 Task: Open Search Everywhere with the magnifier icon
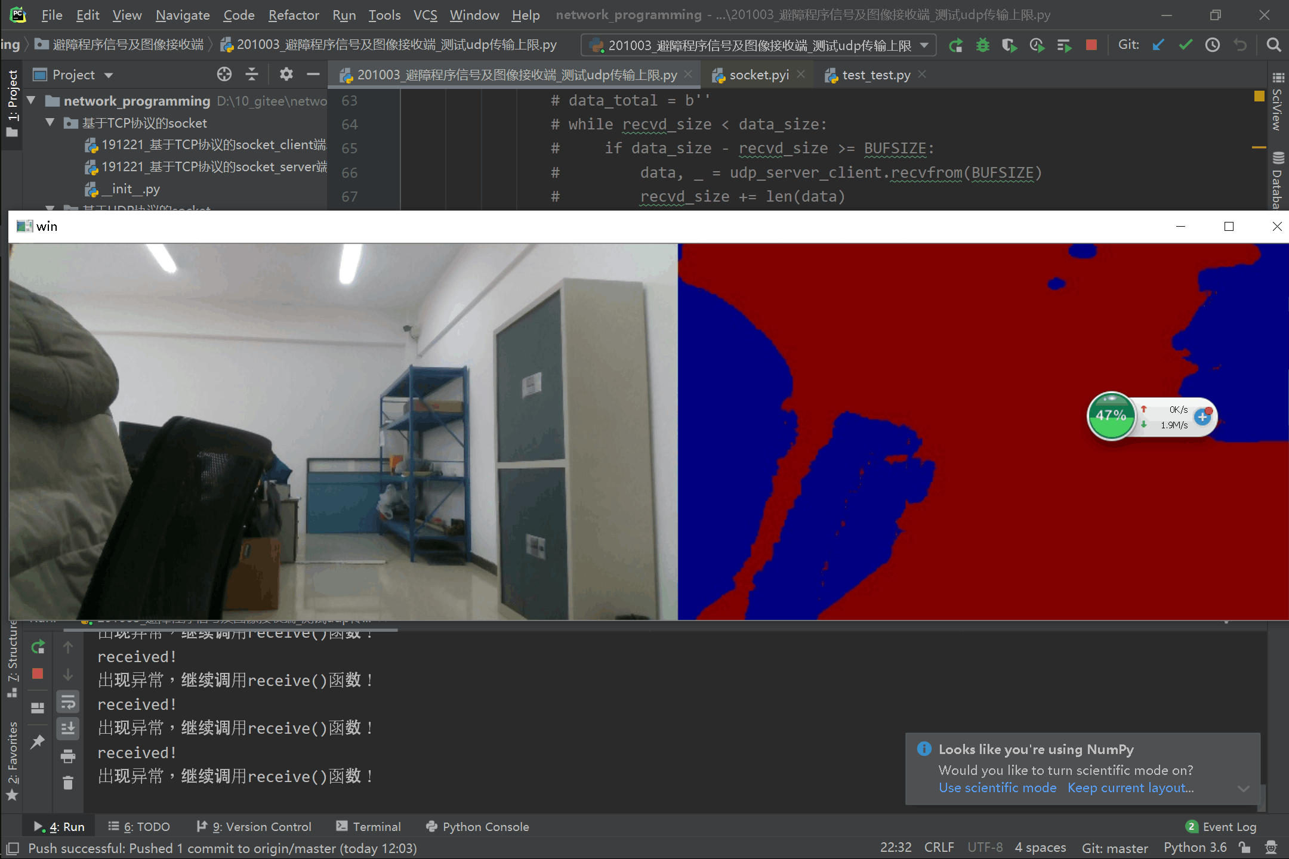click(x=1273, y=45)
